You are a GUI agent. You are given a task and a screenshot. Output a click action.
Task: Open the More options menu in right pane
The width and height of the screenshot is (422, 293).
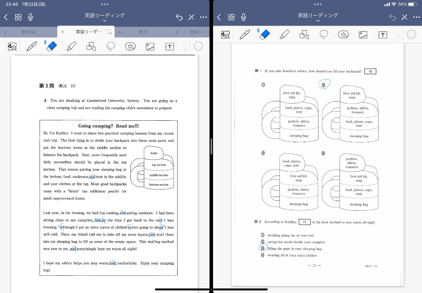coord(417,17)
